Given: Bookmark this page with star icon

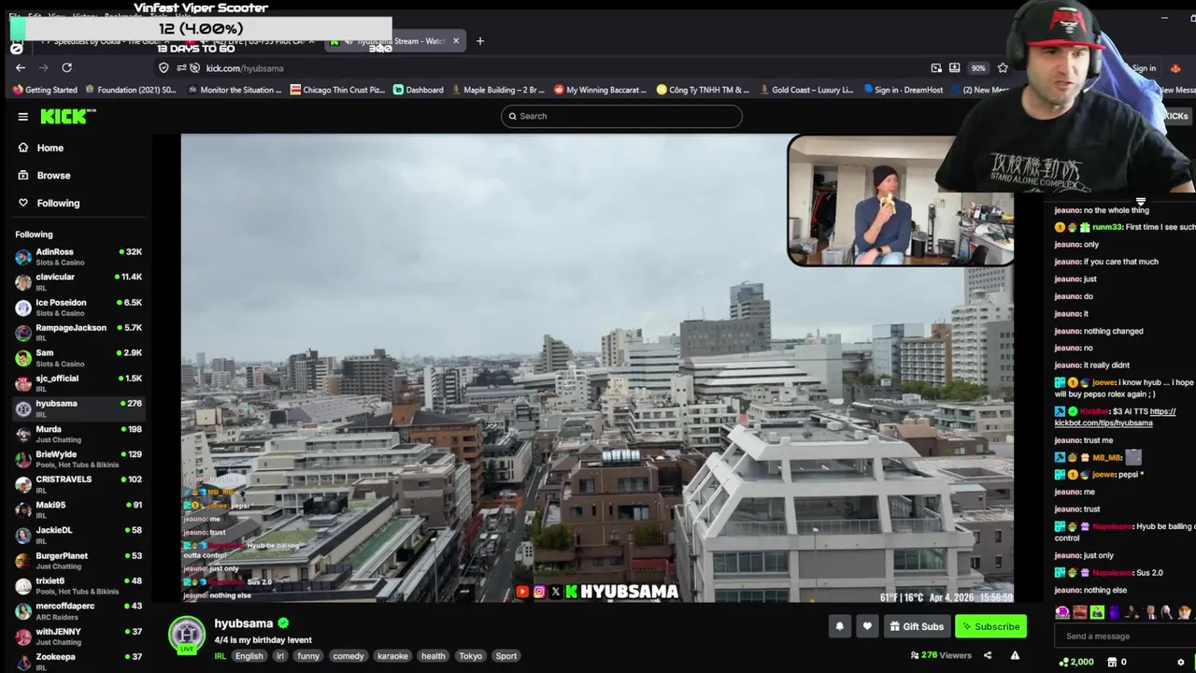Looking at the screenshot, I should [1003, 68].
